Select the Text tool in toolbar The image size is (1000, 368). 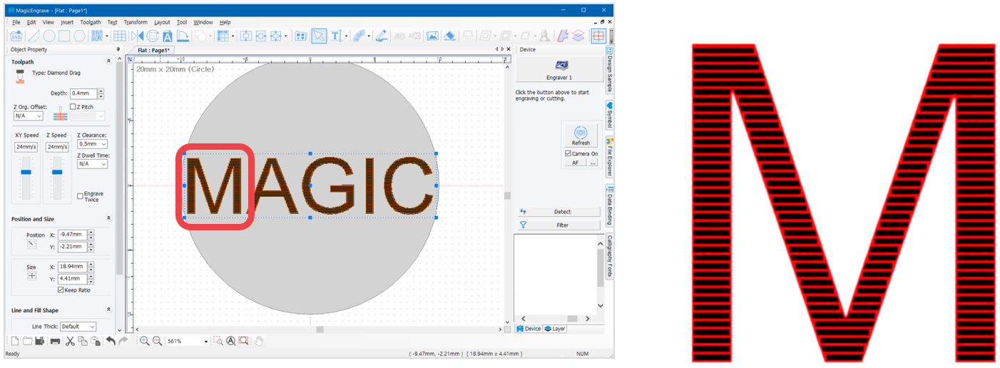[336, 36]
